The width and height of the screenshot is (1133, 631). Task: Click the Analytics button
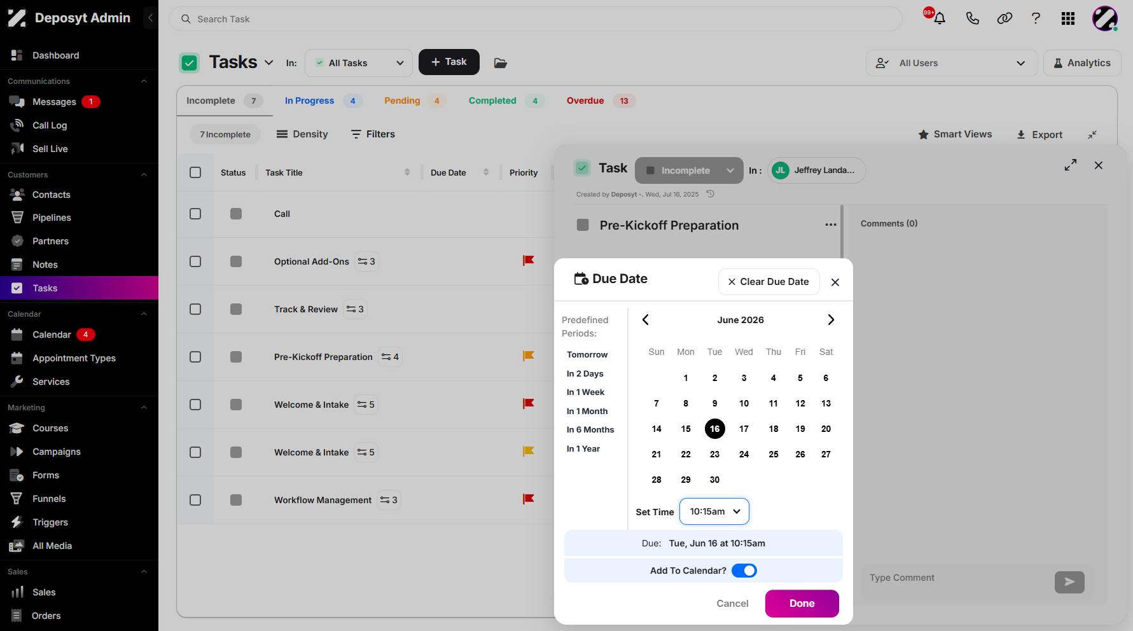pos(1082,63)
